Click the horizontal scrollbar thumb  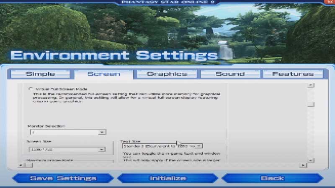click(x=29, y=165)
